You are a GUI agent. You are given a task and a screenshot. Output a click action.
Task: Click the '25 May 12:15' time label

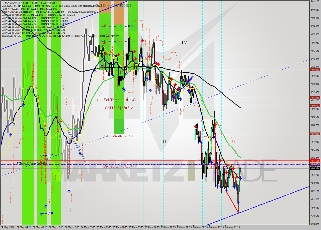point(152,227)
